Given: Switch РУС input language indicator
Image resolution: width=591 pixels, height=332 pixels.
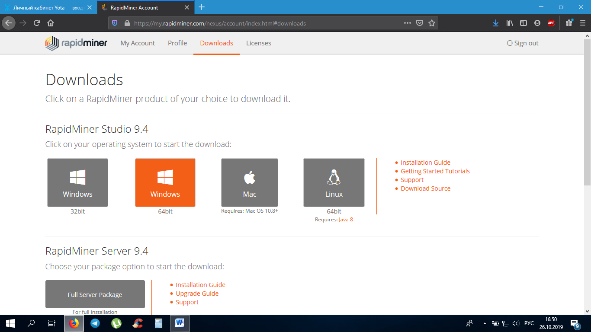Looking at the screenshot, I should pos(529,323).
